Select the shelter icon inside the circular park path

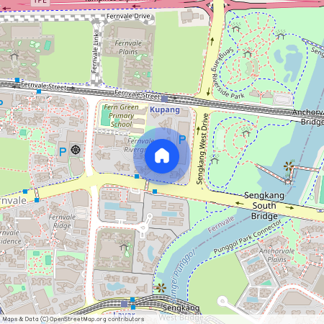pos(246,132)
